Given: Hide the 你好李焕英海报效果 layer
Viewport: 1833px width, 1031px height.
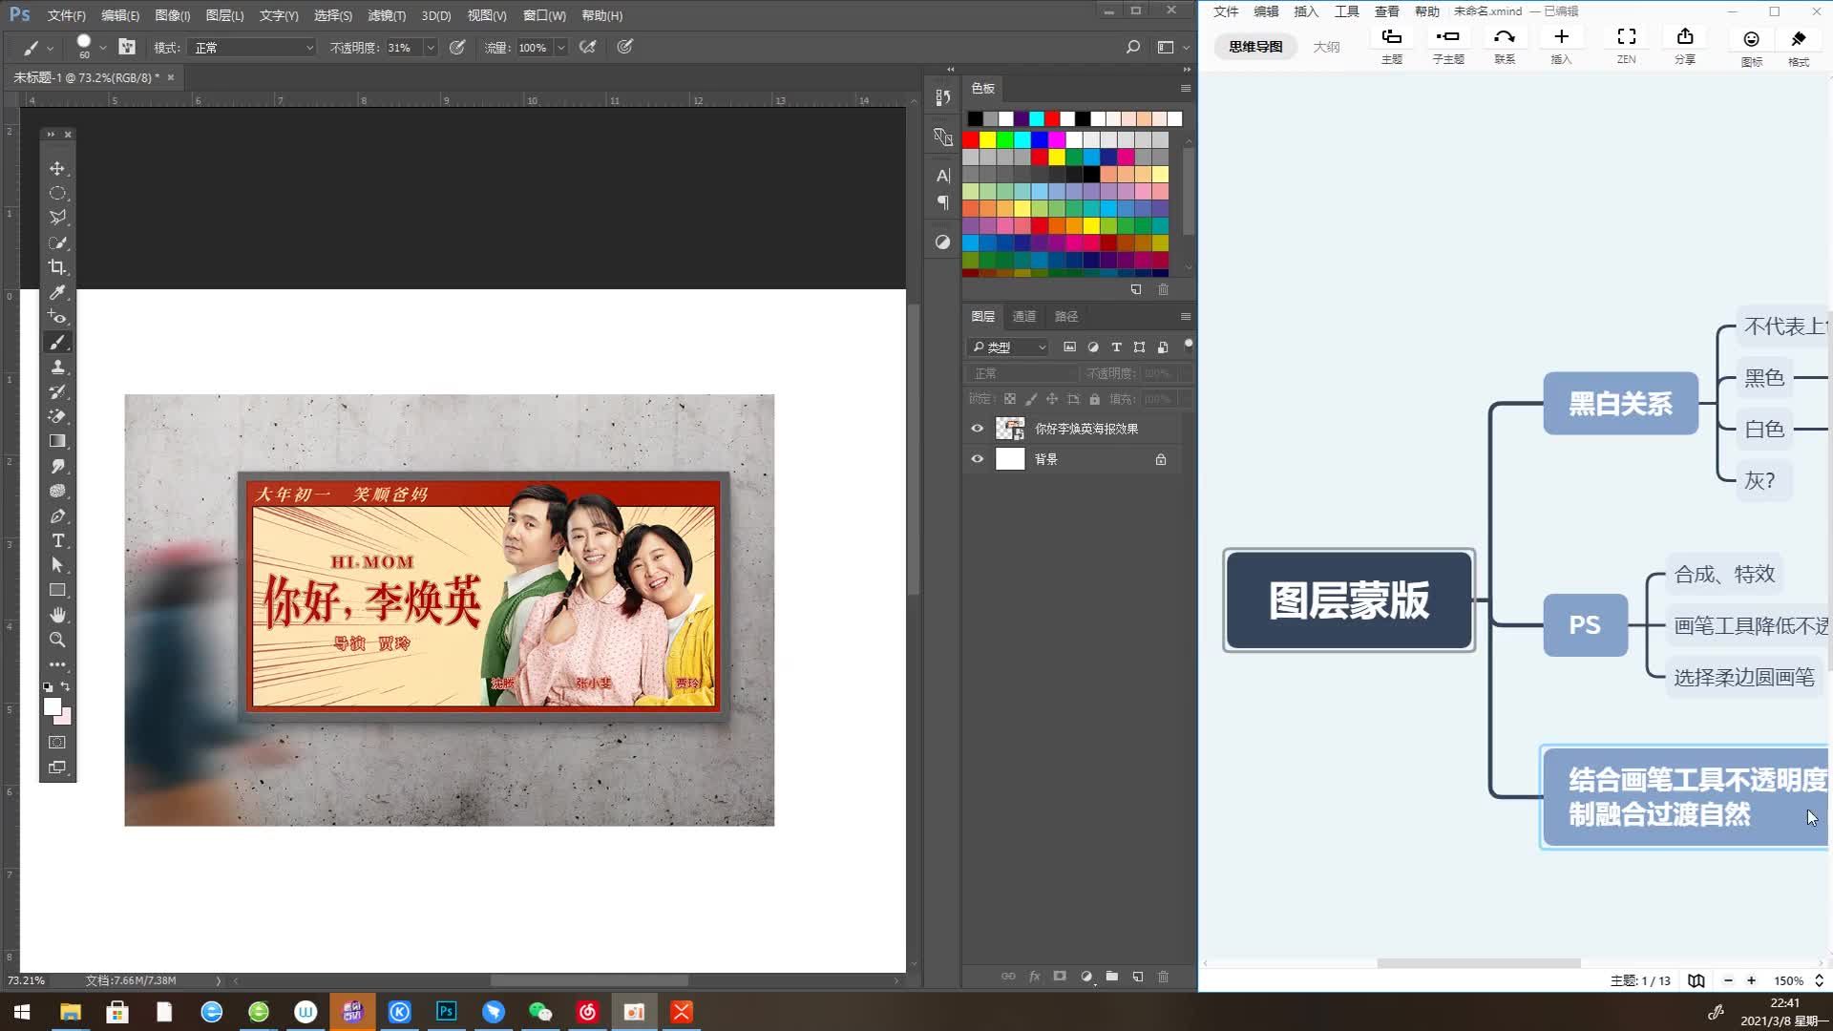Looking at the screenshot, I should [977, 429].
